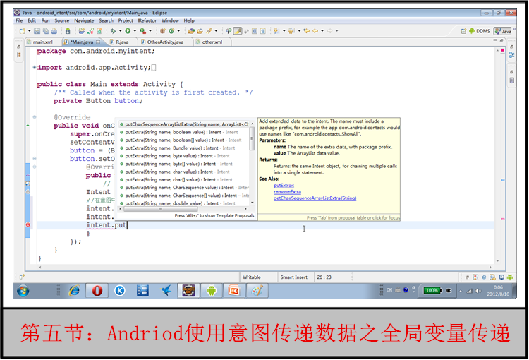Go to Last Edit Location icon

click(x=307, y=31)
